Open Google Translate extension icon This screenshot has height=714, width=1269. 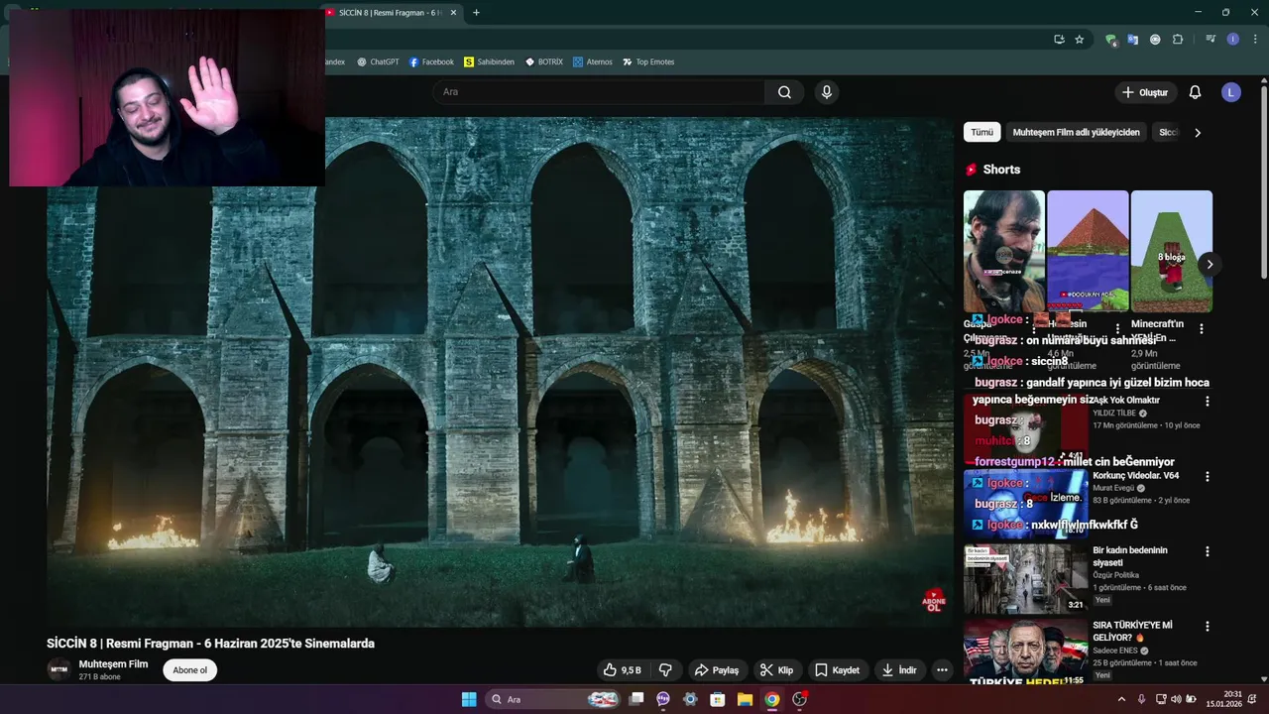[1133, 40]
